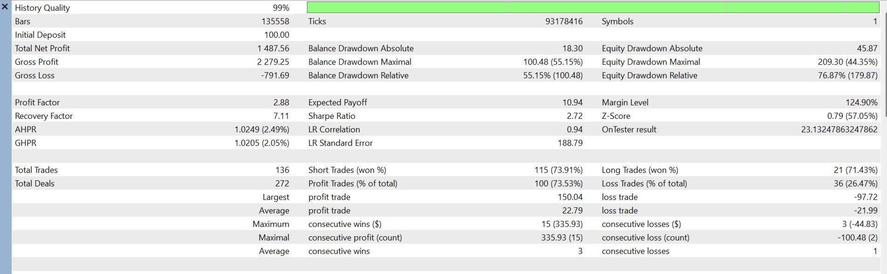Image resolution: width=887 pixels, height=274 pixels.
Task: Close the backtest report panel
Action: 5,7
